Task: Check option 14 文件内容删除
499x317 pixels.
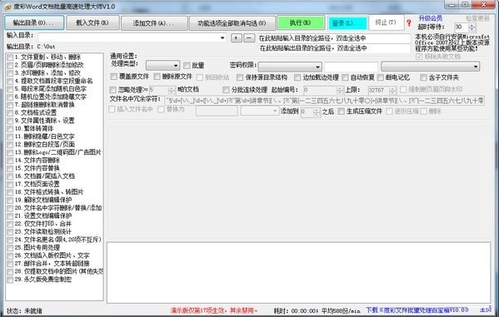Action: click(x=10, y=161)
